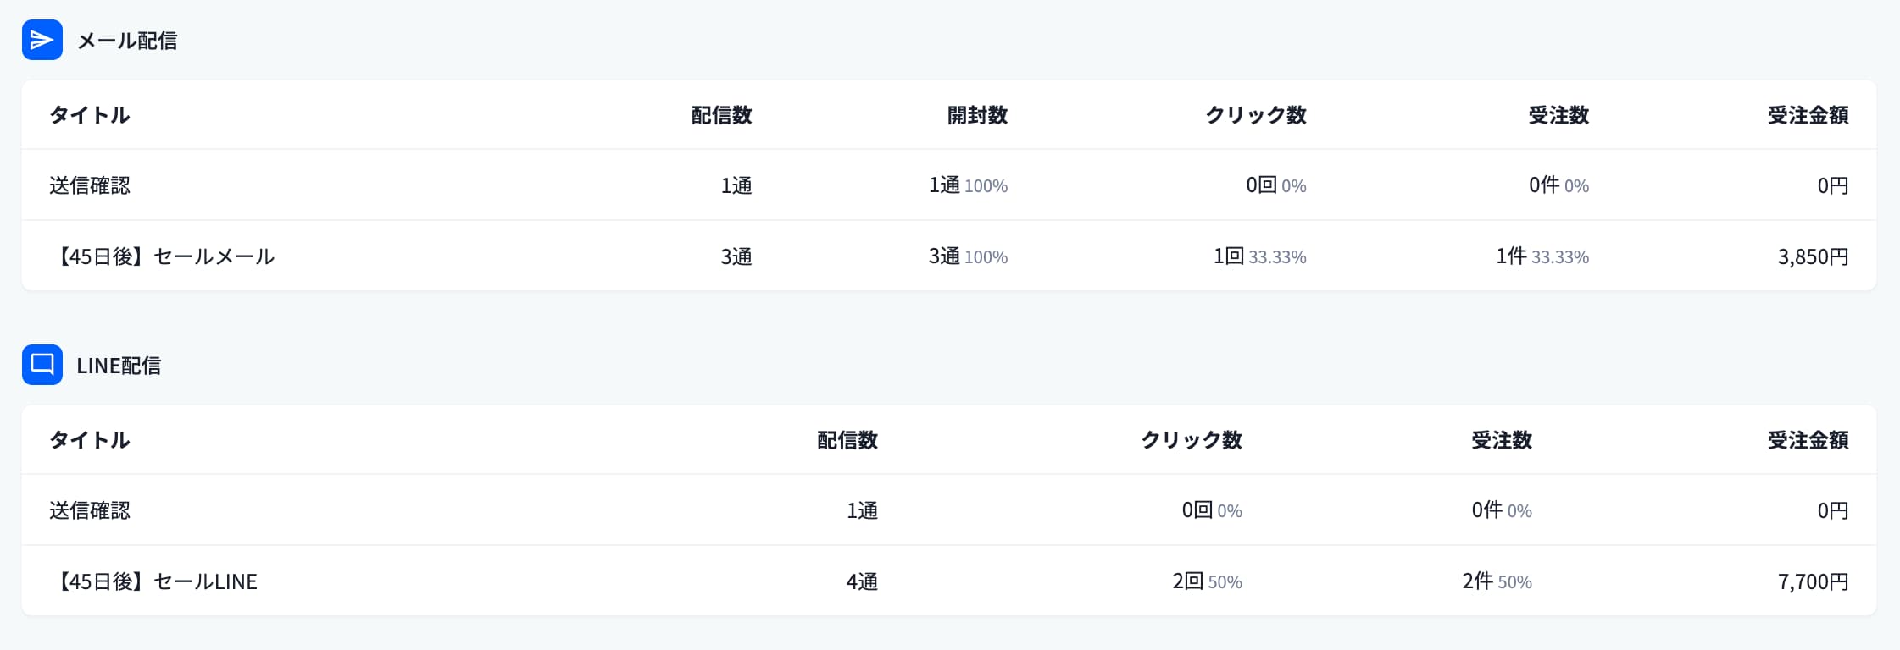Click mail table クリック数 column header
The width and height of the screenshot is (1900, 650).
coord(1255,115)
